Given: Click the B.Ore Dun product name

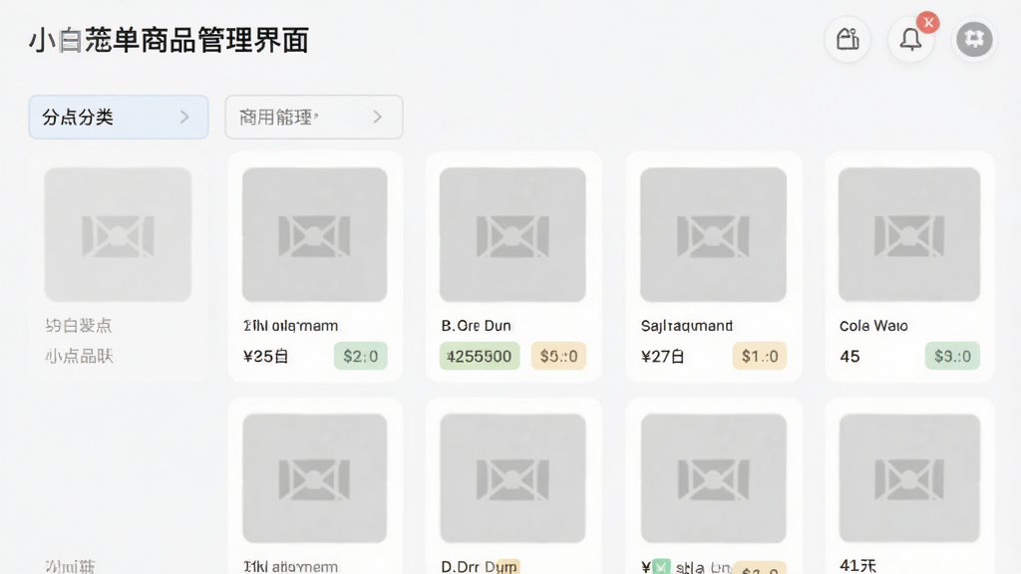Looking at the screenshot, I should tap(476, 326).
